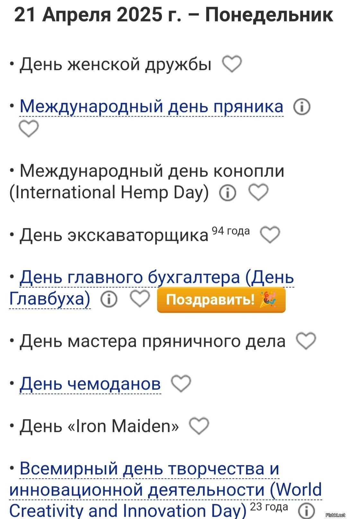Favorite International Hemp Day with heart
The height and width of the screenshot is (519, 347).
pyautogui.click(x=259, y=192)
